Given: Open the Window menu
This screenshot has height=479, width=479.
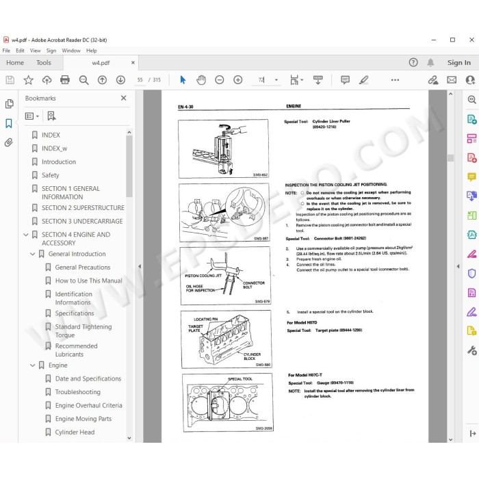Looking at the screenshot, I should pos(71,51).
